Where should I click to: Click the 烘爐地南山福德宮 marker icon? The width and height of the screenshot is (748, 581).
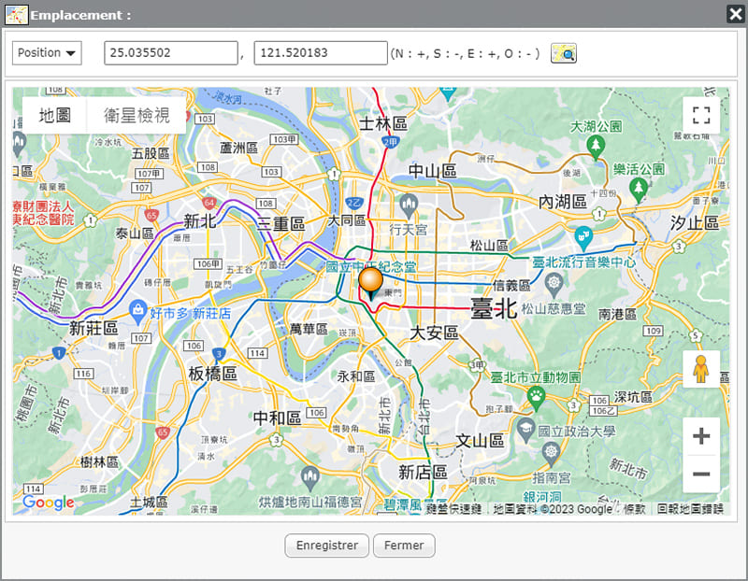pyautogui.click(x=310, y=478)
